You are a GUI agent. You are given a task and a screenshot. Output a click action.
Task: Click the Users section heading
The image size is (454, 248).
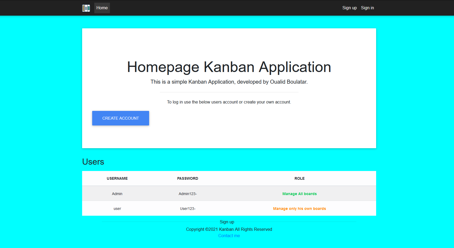pyautogui.click(x=93, y=162)
